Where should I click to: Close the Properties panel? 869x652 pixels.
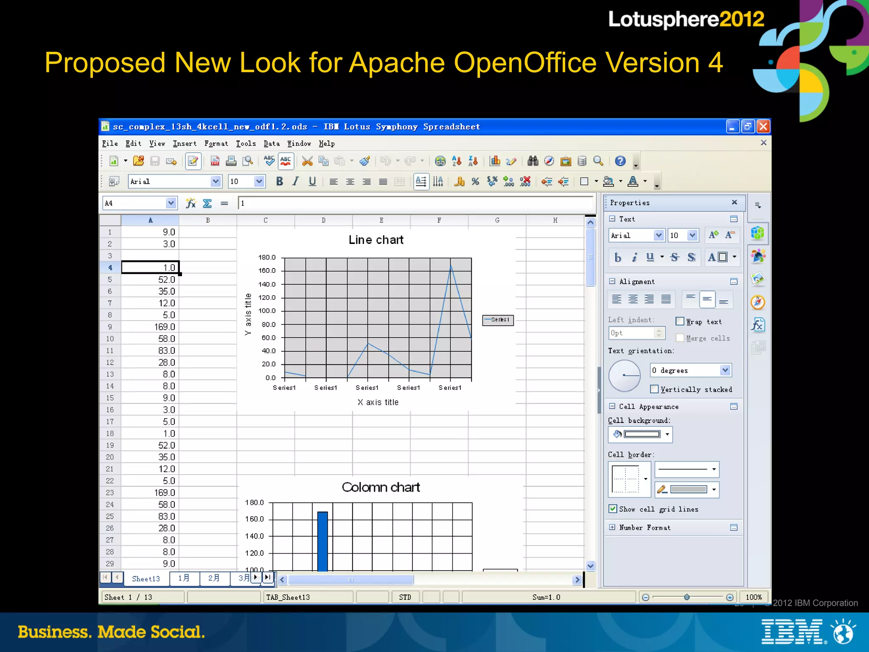coord(734,202)
